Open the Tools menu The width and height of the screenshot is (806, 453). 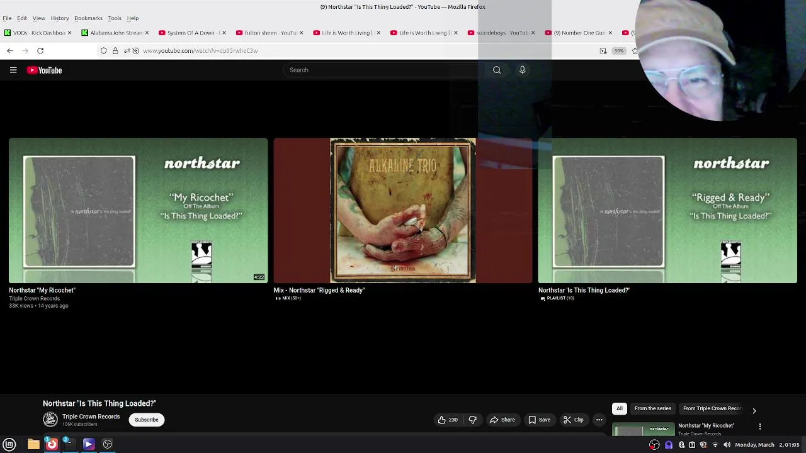pos(115,18)
